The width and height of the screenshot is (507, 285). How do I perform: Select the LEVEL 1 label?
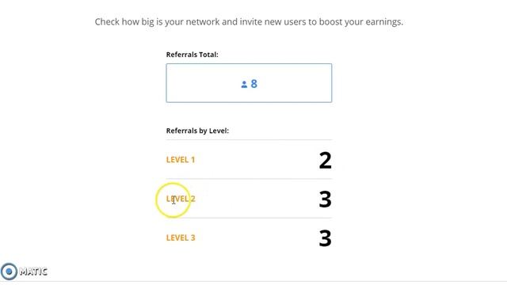point(181,160)
